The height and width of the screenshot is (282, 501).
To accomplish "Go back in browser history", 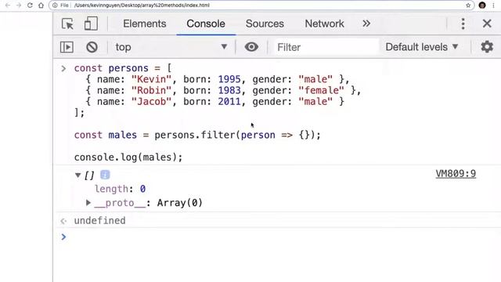I will [8, 5].
